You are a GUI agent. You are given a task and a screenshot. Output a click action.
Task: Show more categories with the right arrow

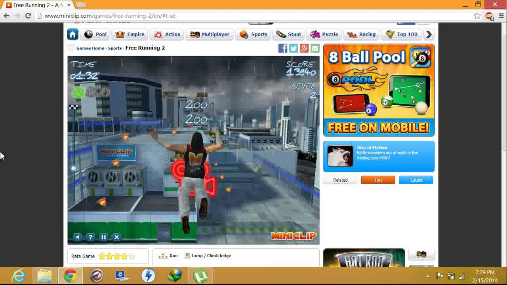[429, 34]
